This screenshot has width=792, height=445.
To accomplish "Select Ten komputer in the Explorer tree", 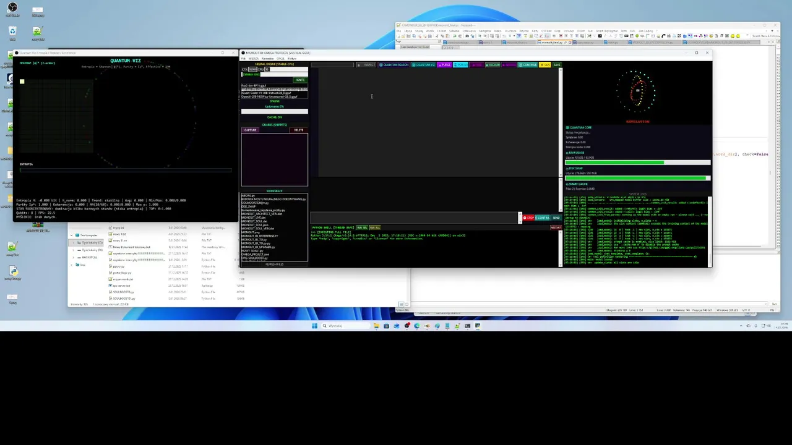I will [x=88, y=235].
